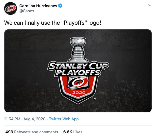Screen dimensions: 156x138
Task: Click the 493 retweet count number
Action: (x=9, y=132)
